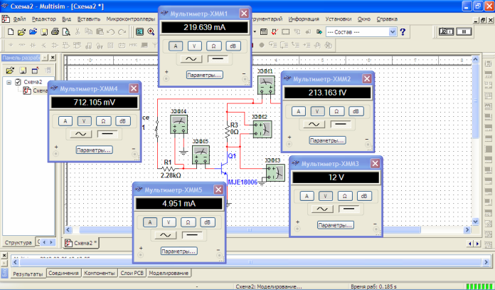Click Параметры button in Multimeter-XMM3

[336, 225]
